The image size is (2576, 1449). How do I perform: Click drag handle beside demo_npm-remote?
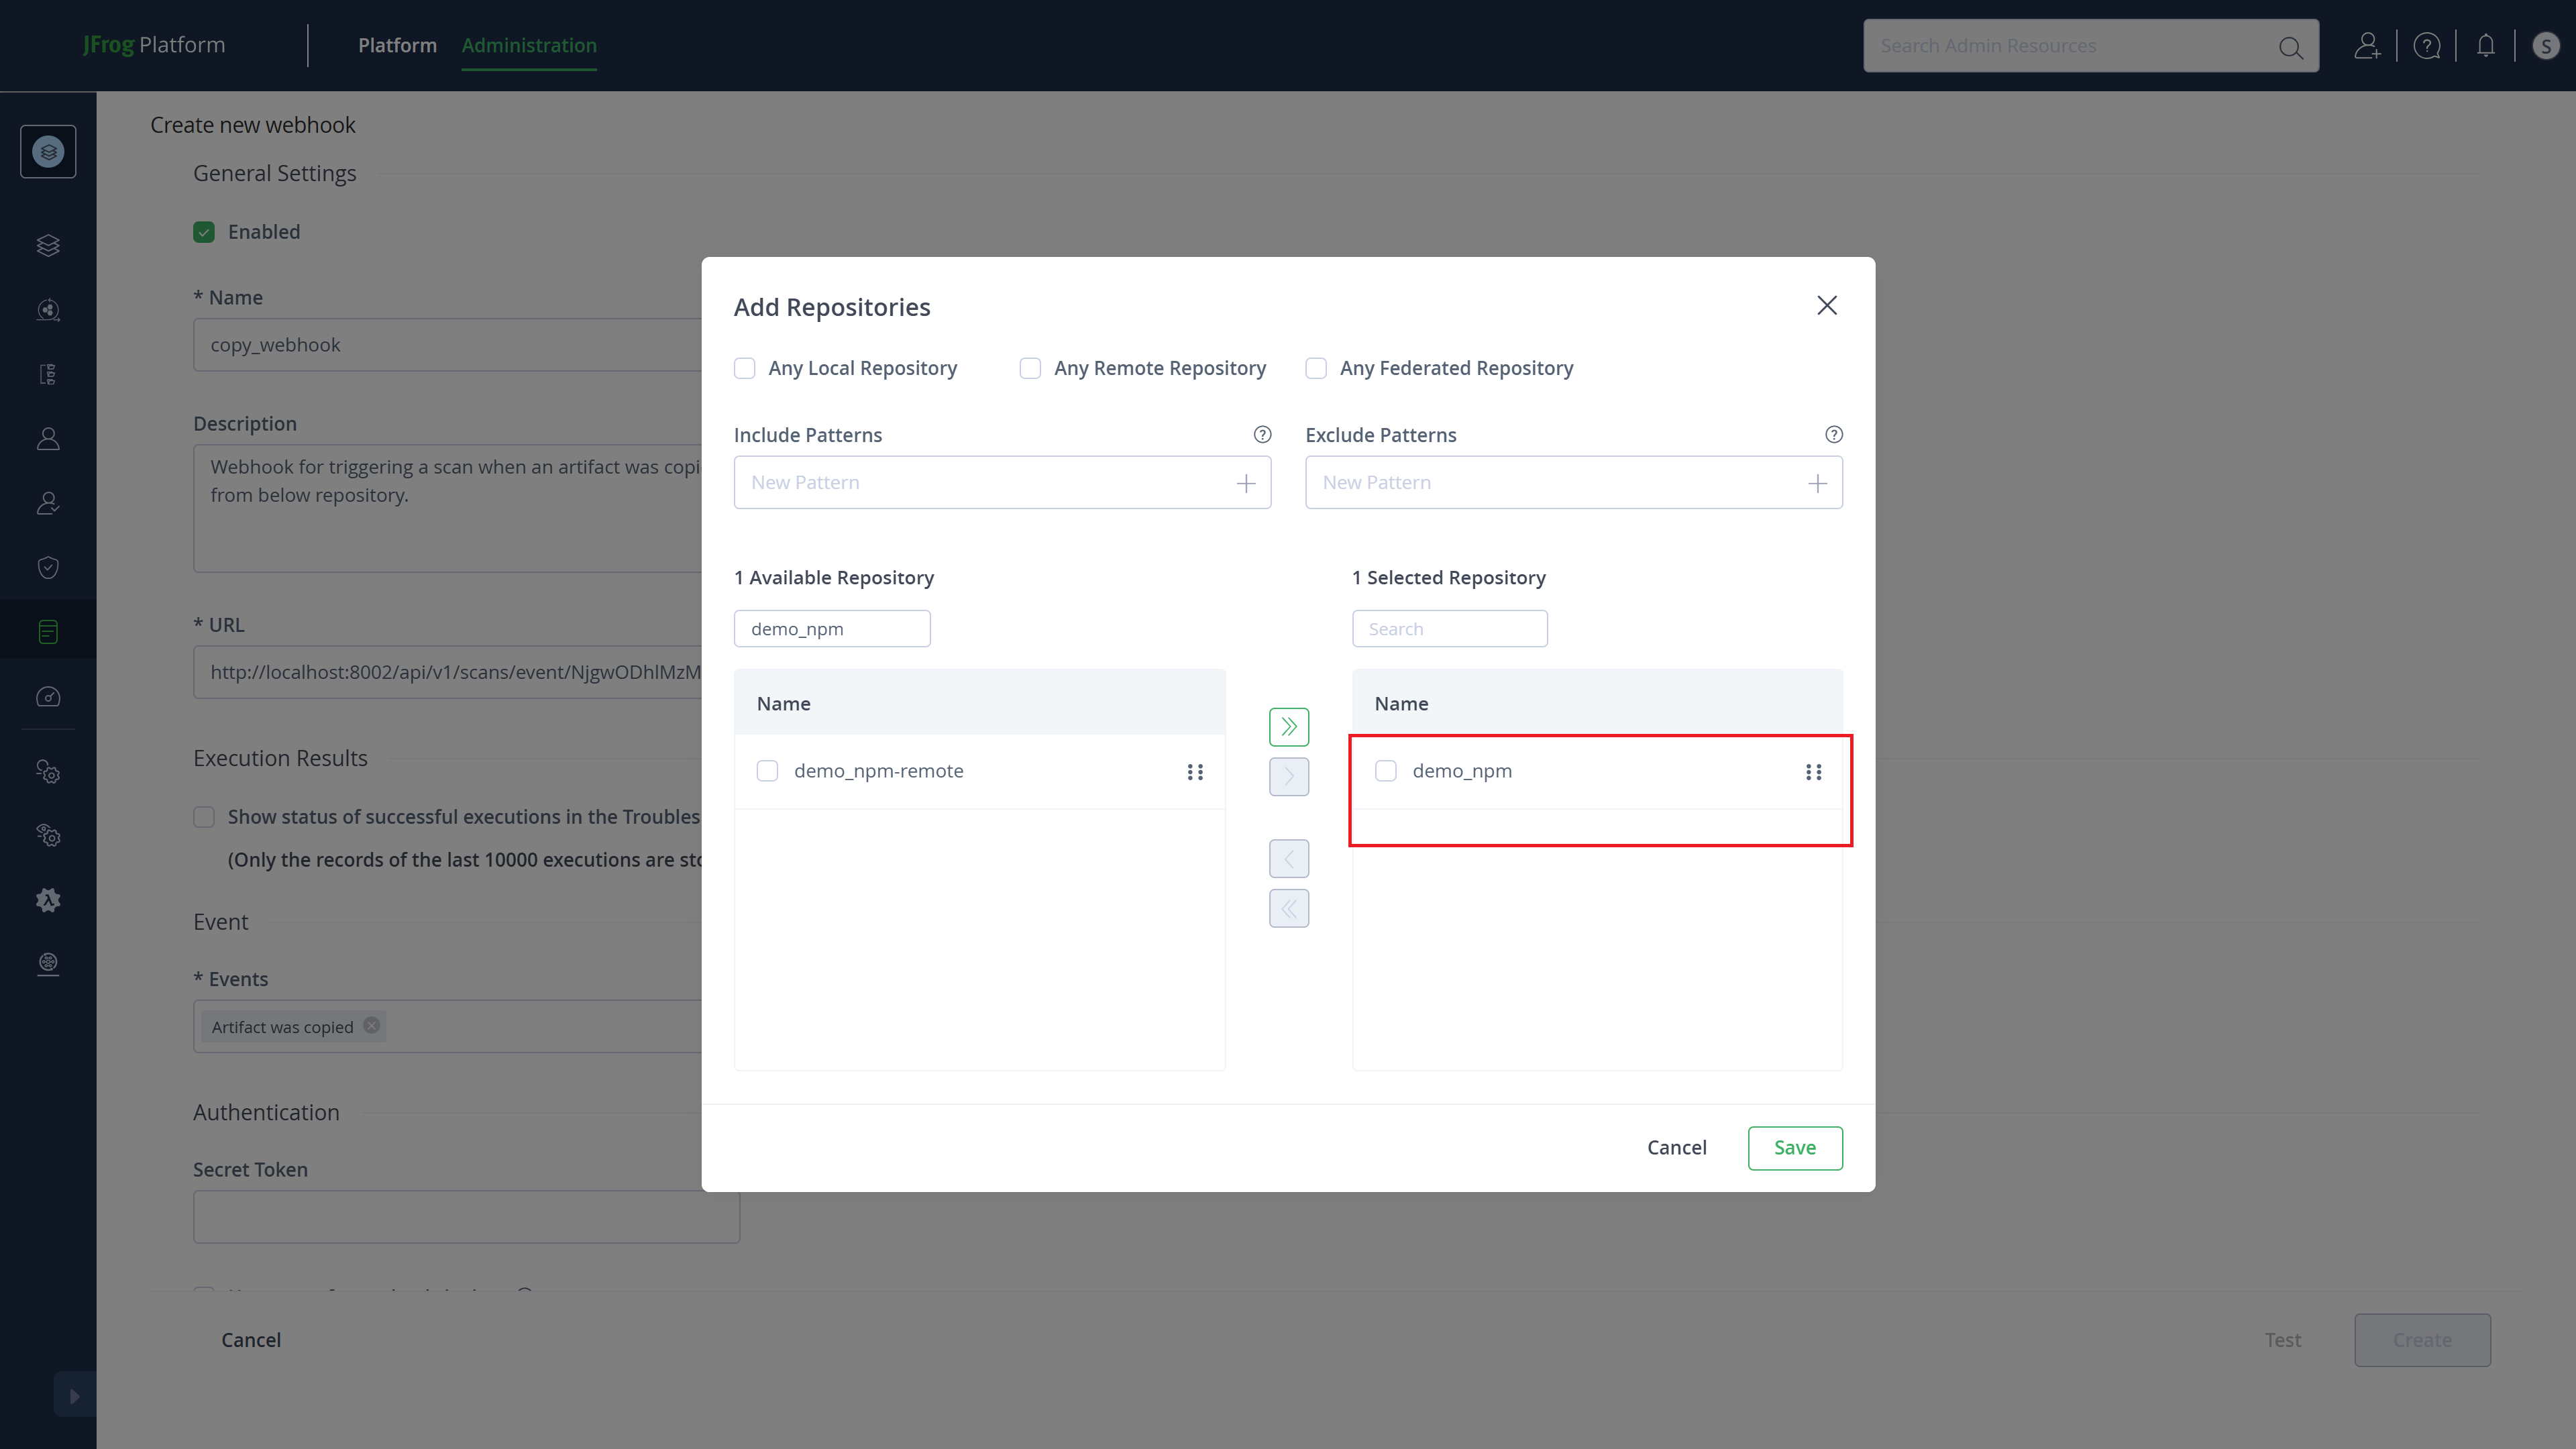click(1194, 771)
